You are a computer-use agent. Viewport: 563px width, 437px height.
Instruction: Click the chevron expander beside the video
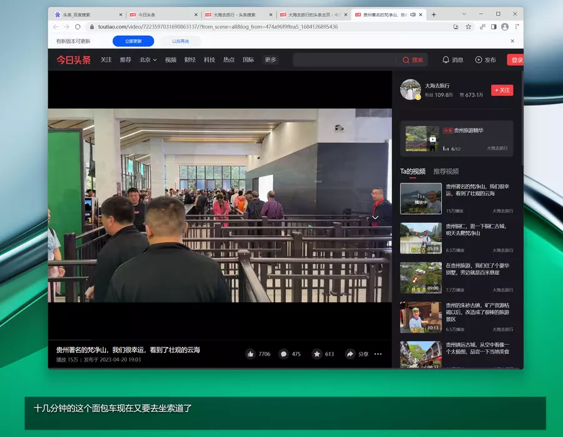375,217
